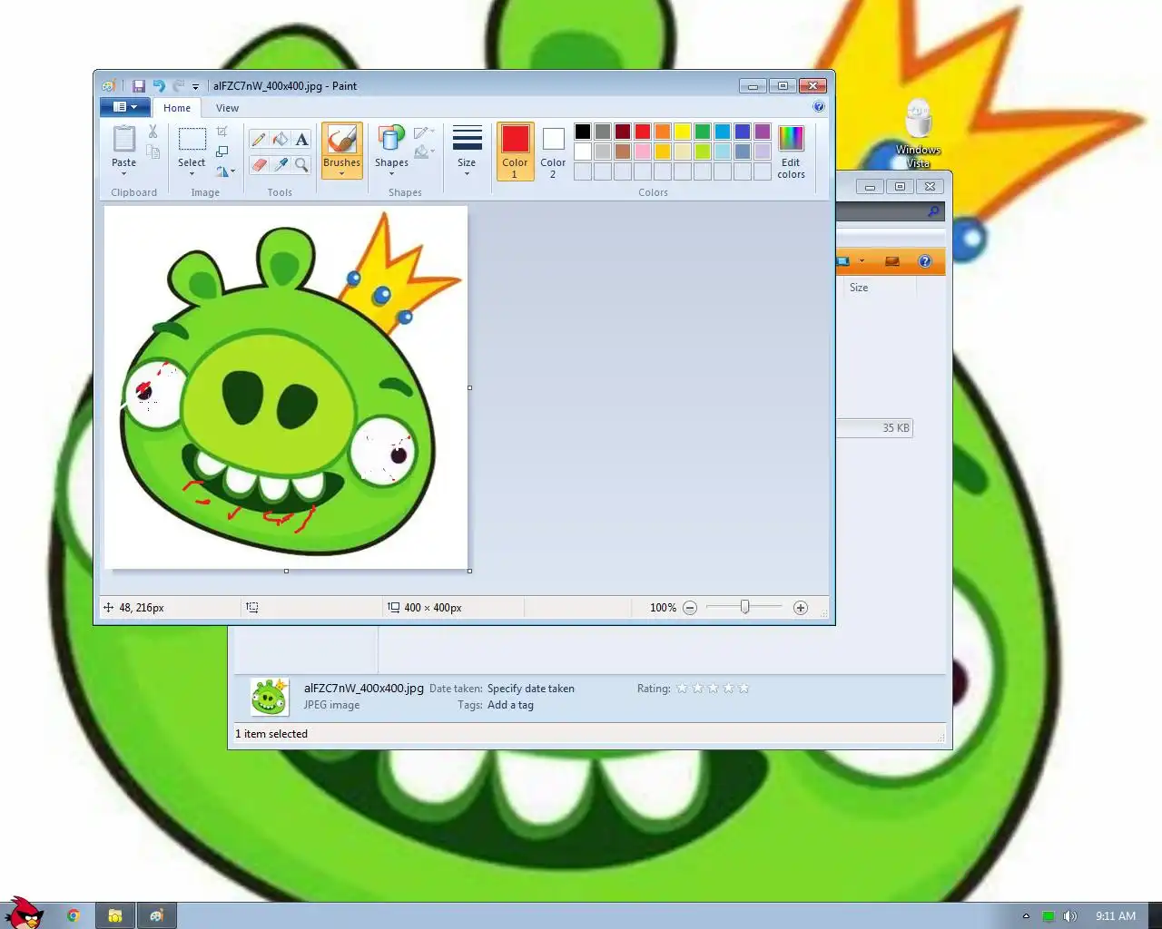Viewport: 1162px width, 929px height.
Task: Click the Paste clipboard icon
Action: [124, 139]
